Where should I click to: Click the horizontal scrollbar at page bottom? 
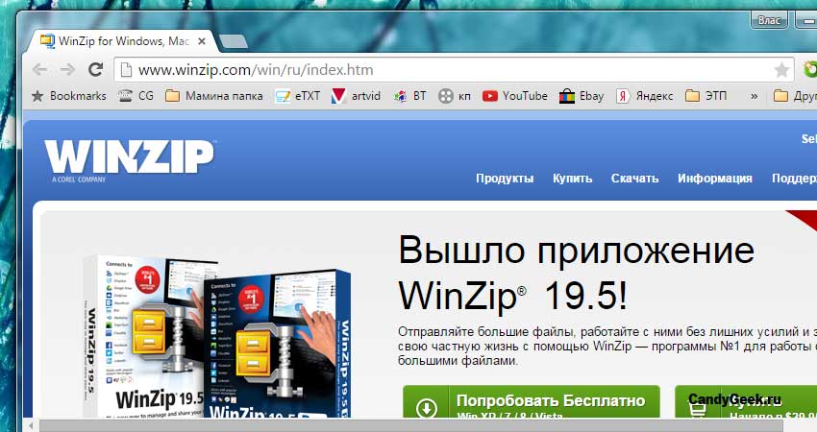(411, 425)
